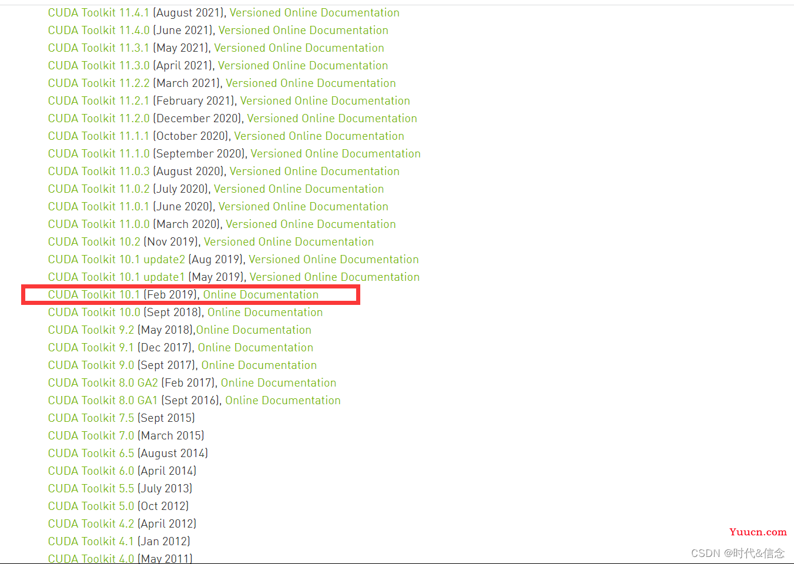Screen dimensions: 794x564
Task: Click the "(March 2015)" date text
Action: point(171,435)
